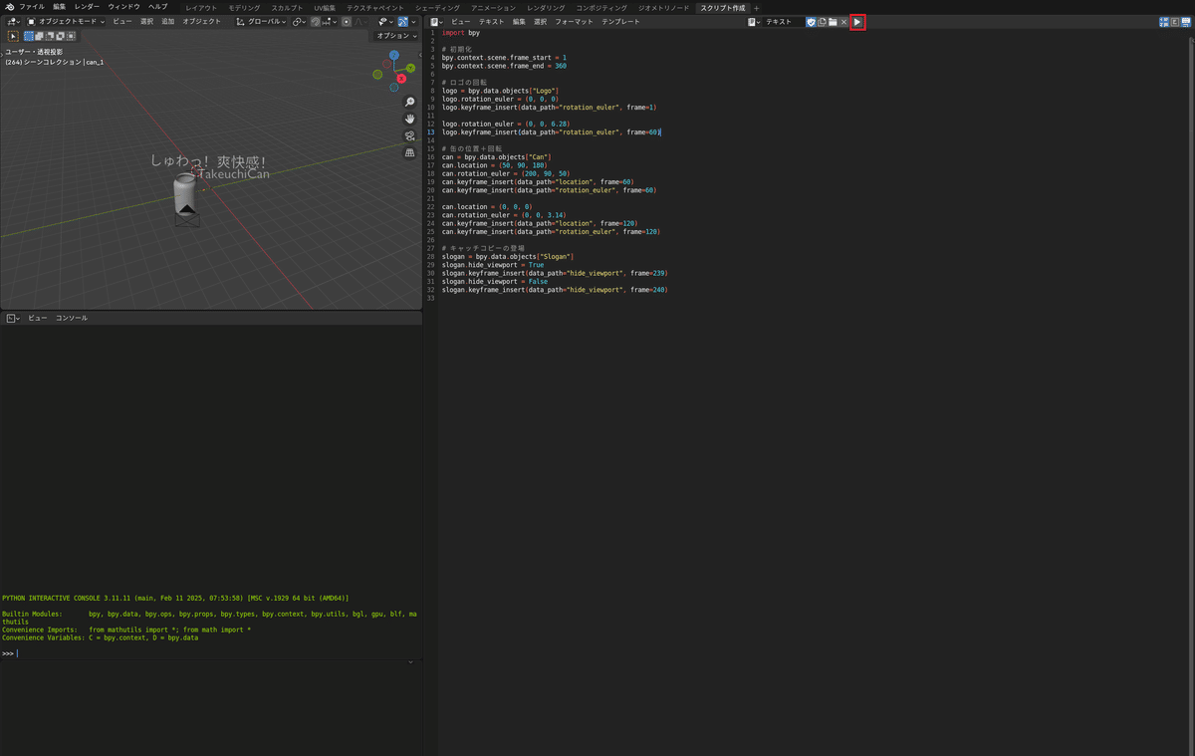Add a new workspace with the + button
Image resolution: width=1195 pixels, height=756 pixels.
[757, 7]
